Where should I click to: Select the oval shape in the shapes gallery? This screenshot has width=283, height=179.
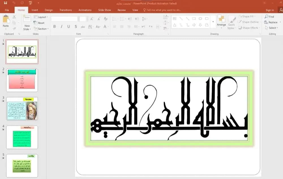pyautogui.click(x=200, y=19)
